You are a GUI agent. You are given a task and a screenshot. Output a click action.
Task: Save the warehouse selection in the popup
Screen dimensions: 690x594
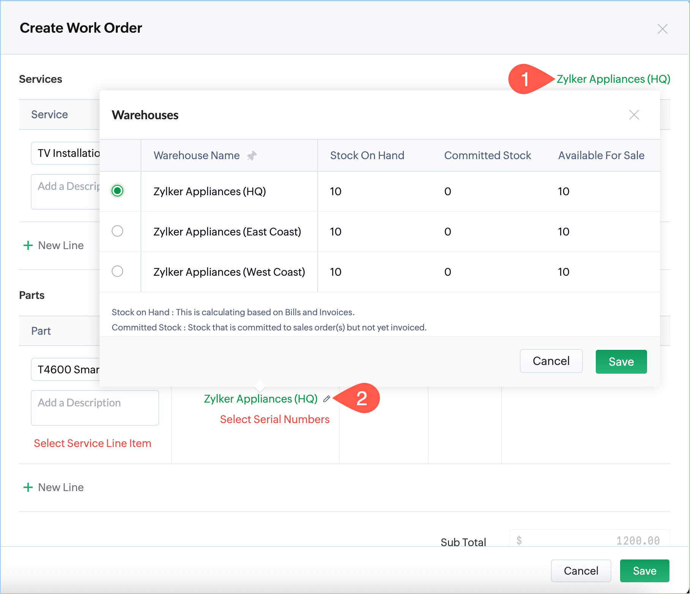click(621, 362)
